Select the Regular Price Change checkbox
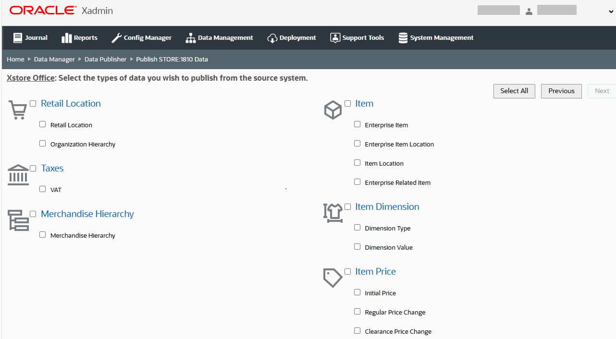This screenshot has height=339, width=616. point(357,311)
